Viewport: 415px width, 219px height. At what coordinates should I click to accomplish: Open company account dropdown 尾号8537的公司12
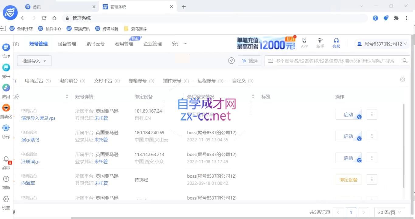[382, 44]
